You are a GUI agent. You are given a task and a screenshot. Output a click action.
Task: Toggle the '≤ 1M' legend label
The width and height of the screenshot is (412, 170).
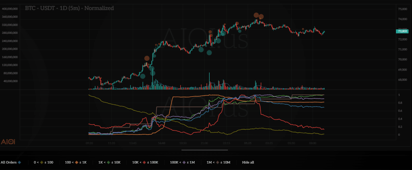pyautogui.click(x=190, y=162)
